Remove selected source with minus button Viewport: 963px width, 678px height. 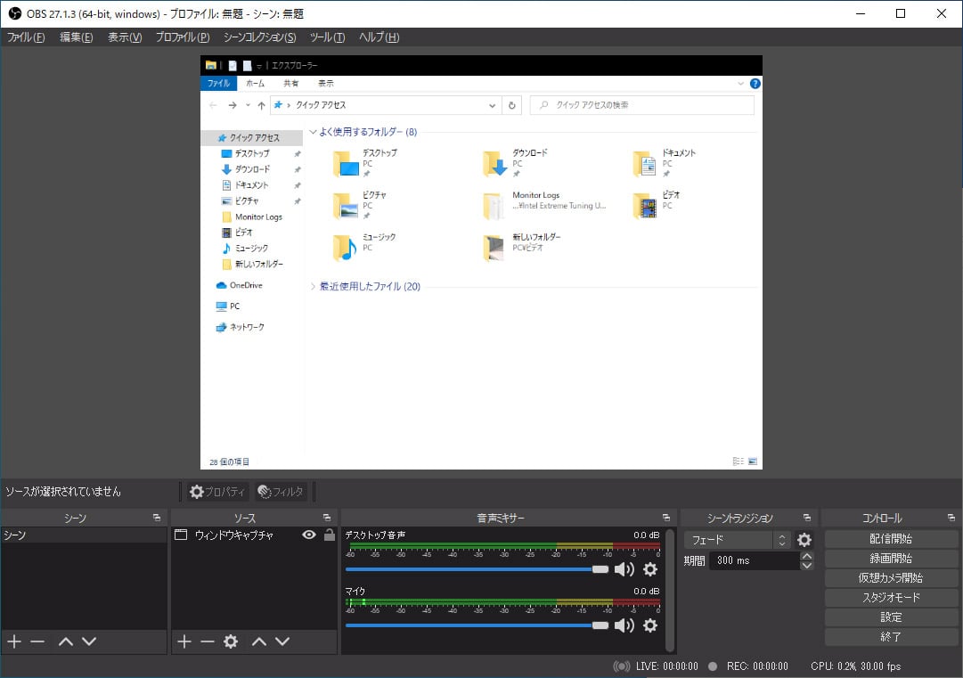click(208, 641)
